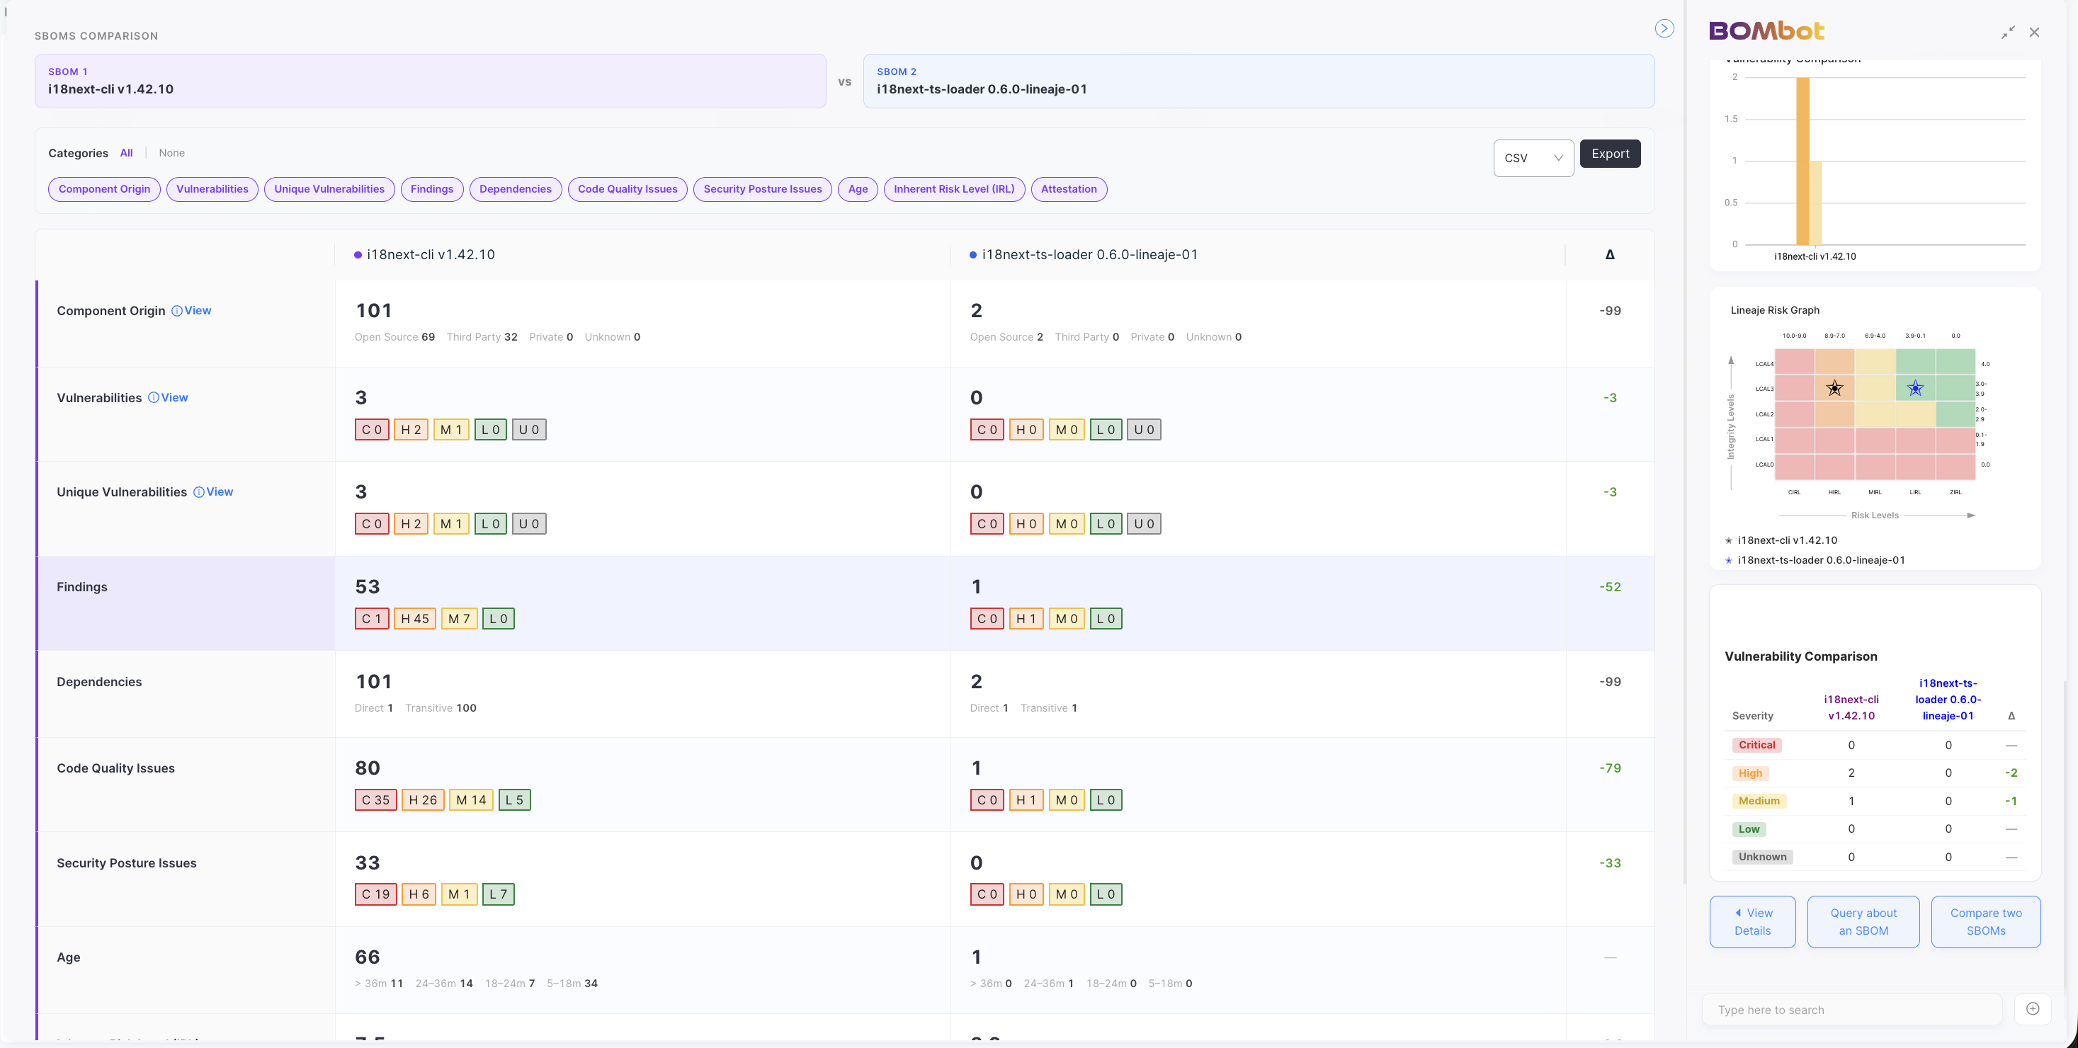Toggle the Vulnerabilities category chip
Viewport: 2078px width, 1048px height.
coord(212,189)
